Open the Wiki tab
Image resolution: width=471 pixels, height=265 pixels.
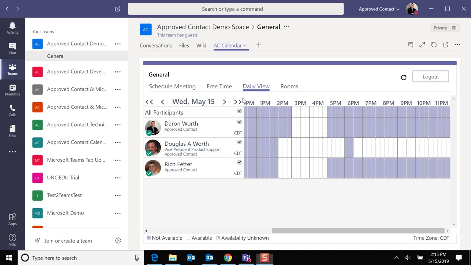[x=201, y=46]
